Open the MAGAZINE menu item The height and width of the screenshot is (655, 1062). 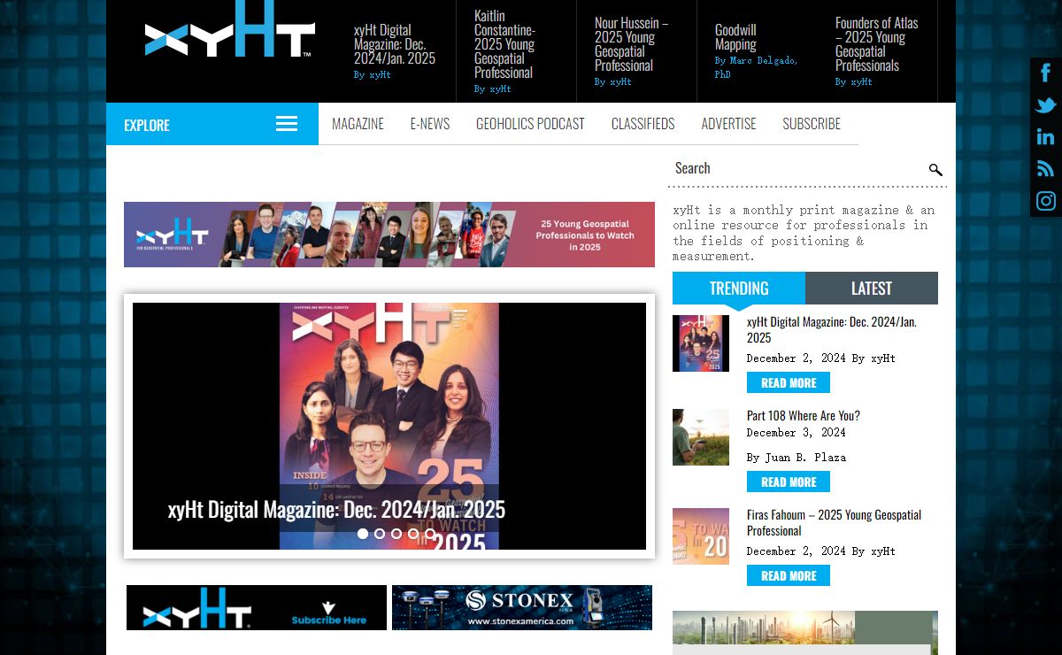(358, 124)
